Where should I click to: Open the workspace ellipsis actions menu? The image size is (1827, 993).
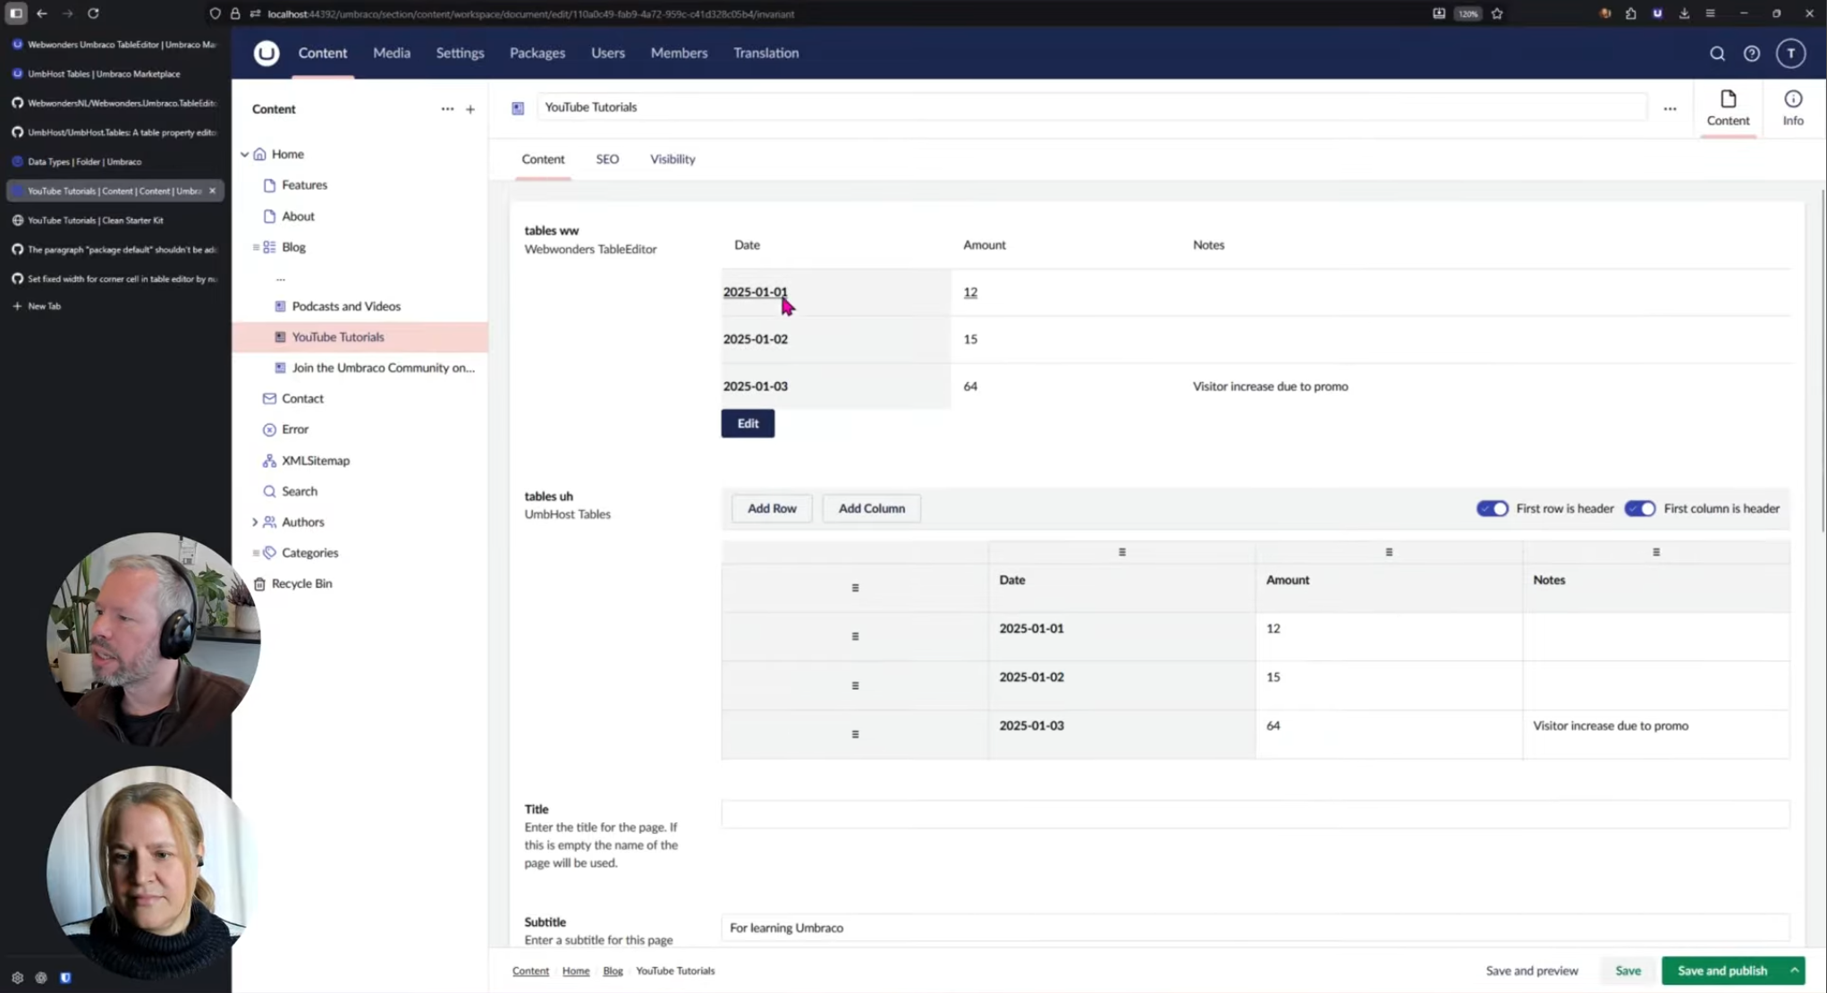(x=1670, y=109)
